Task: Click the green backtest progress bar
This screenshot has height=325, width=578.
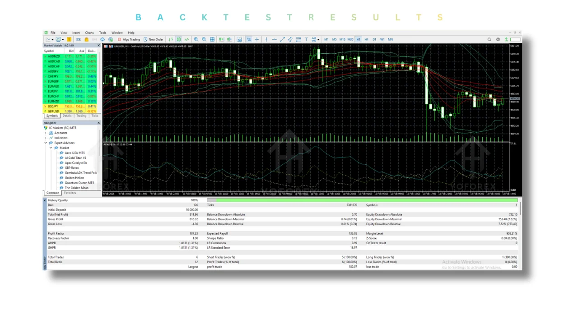Action: pos(362,200)
